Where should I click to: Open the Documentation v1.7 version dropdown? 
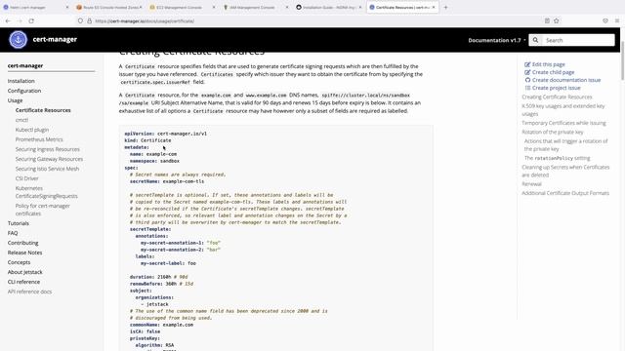pyautogui.click(x=497, y=40)
